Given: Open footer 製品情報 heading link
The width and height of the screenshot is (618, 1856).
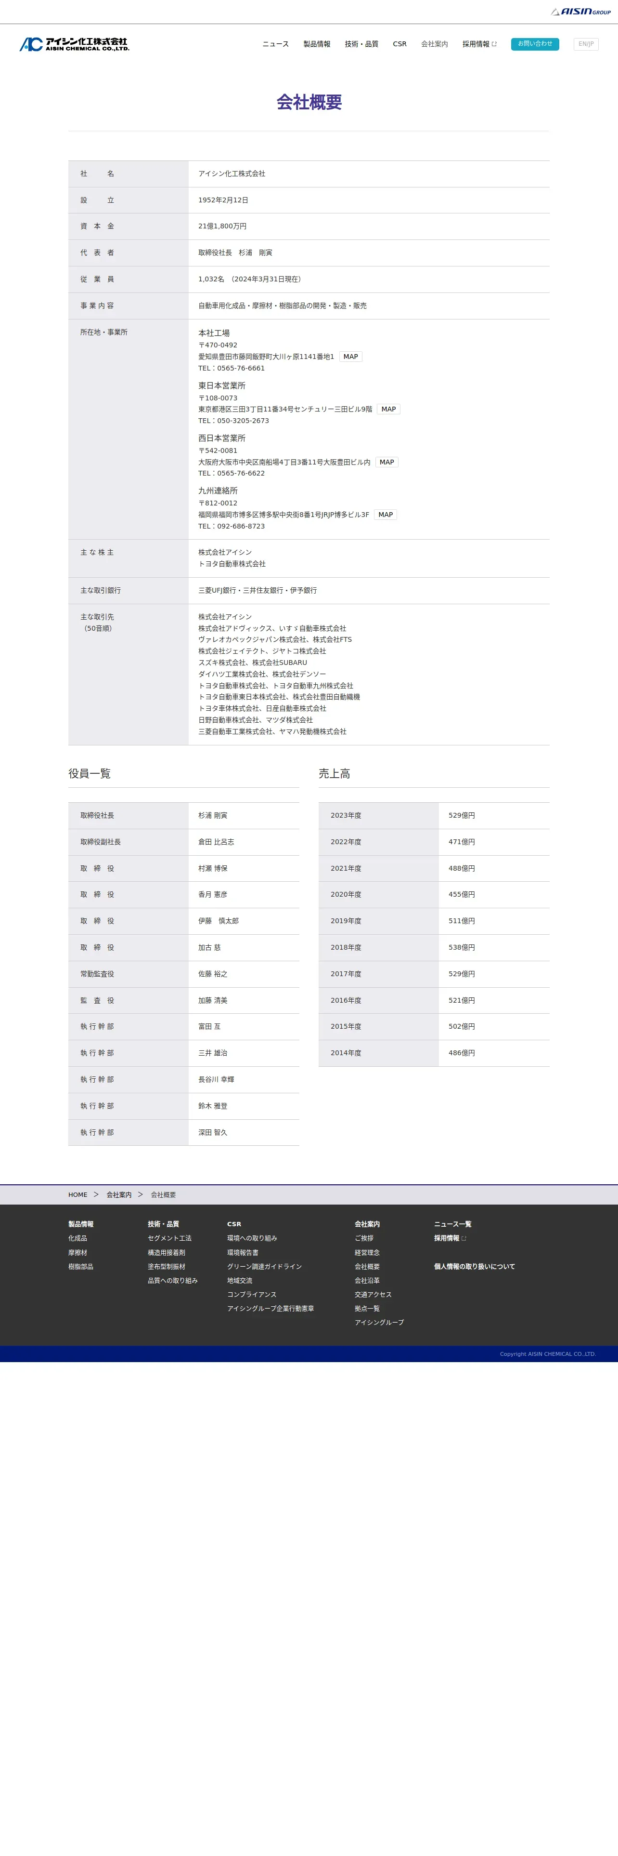Looking at the screenshot, I should (x=80, y=1224).
